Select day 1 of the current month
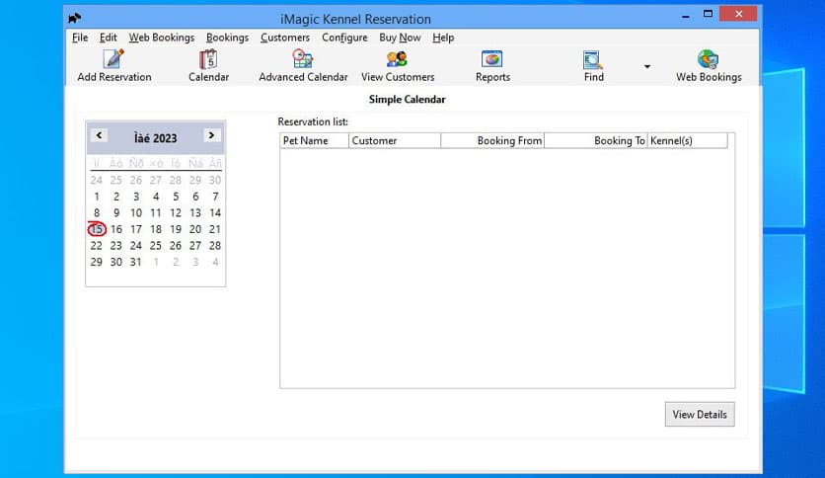The height and width of the screenshot is (478, 825). click(97, 197)
